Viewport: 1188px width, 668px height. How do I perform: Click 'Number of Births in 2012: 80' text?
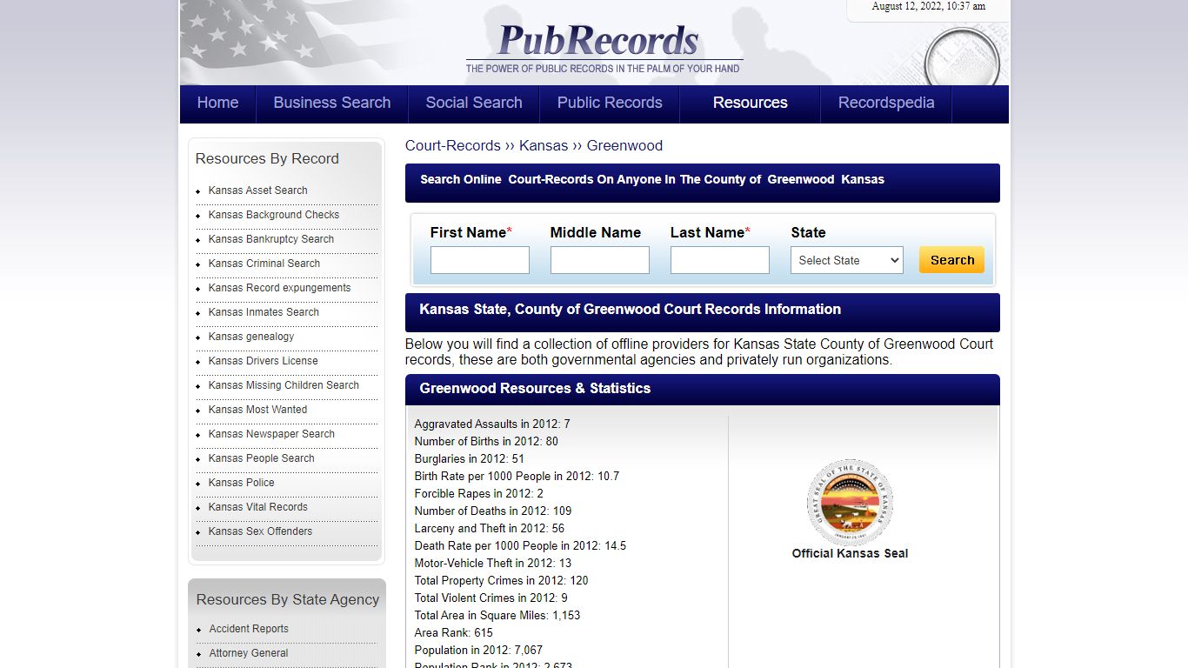pos(486,442)
